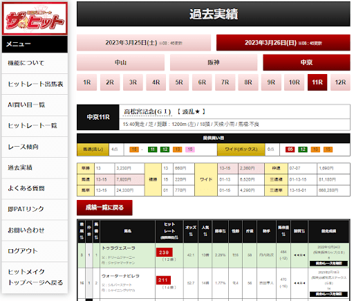Switch to the 阪神 racecourse tab
Viewport: 354px width, 301px height.
tap(214, 62)
